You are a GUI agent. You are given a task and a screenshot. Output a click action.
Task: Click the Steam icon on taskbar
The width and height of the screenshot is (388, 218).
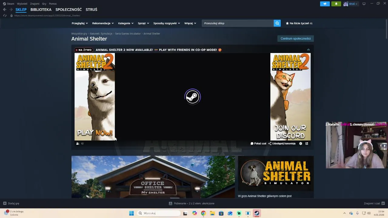[x=257, y=213]
